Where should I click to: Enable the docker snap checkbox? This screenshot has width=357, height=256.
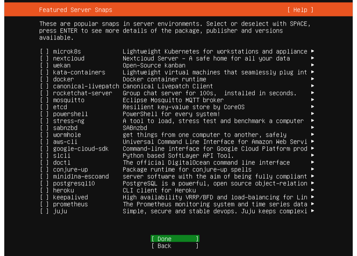44,79
